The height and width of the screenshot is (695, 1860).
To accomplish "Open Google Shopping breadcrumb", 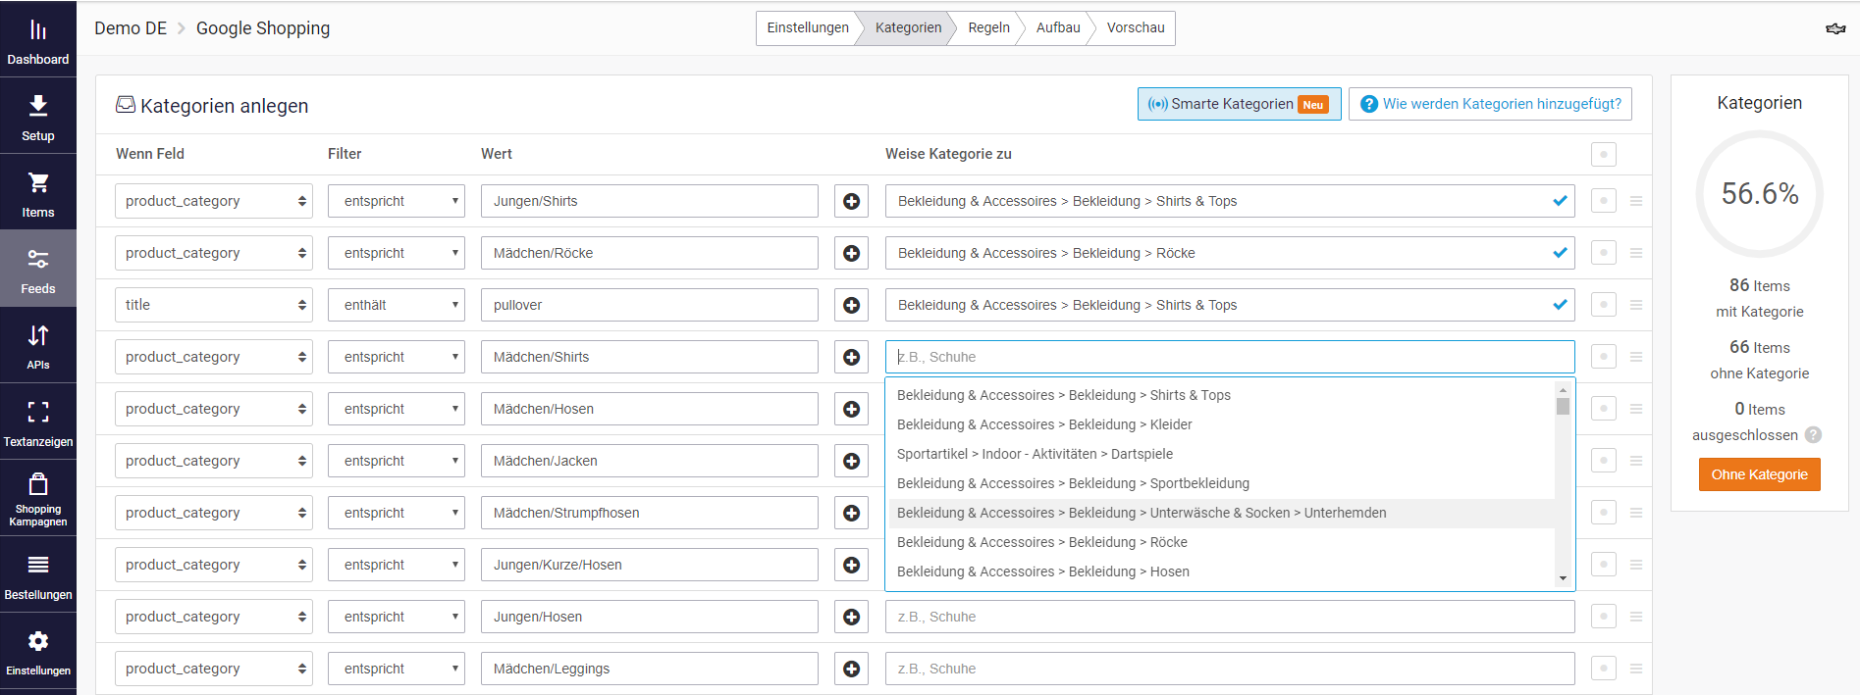I will click(263, 28).
